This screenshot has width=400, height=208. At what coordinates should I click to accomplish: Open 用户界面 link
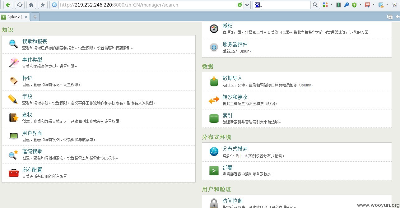32,133
